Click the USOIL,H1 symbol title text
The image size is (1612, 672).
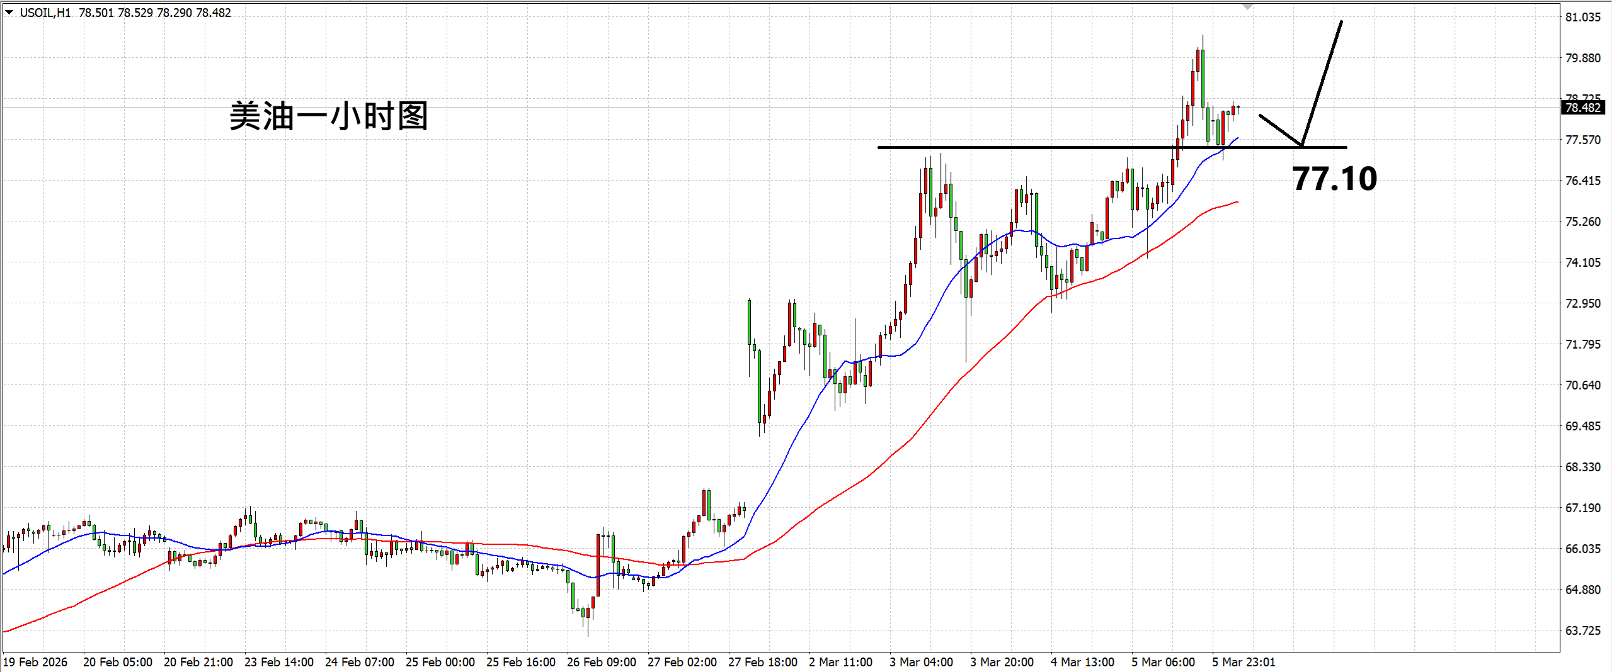click(45, 13)
